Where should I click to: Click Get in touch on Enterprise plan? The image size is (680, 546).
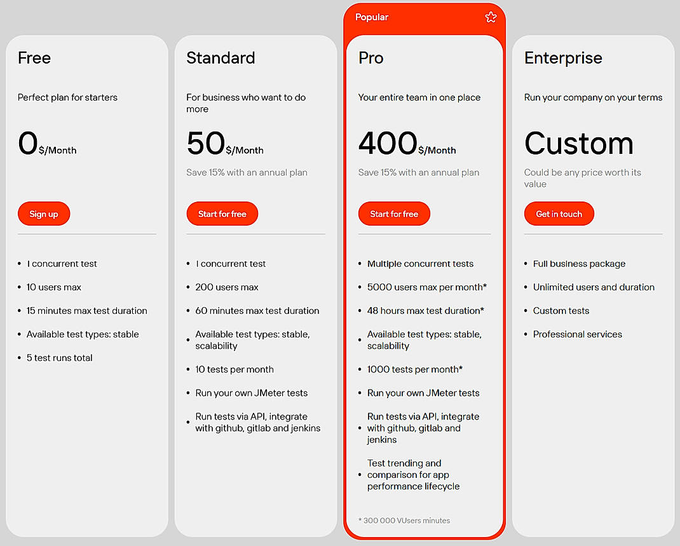point(559,214)
